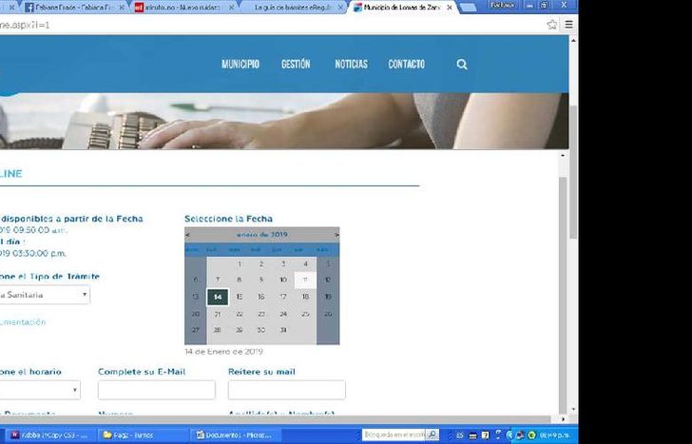Select day 28 in the calendar

pos(218,330)
